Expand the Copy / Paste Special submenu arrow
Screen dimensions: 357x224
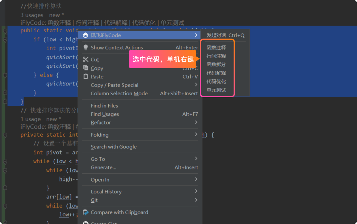click(x=196, y=85)
